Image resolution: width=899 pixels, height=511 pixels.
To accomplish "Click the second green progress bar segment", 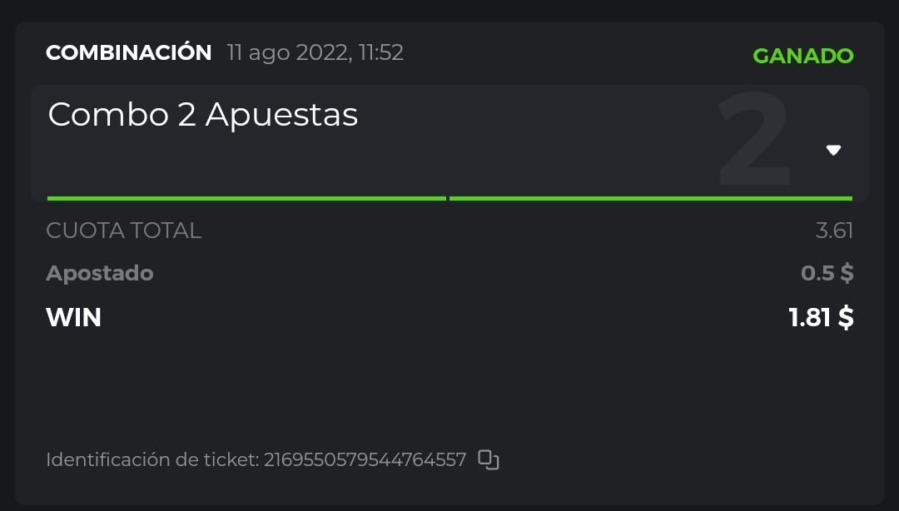I will 650,198.
